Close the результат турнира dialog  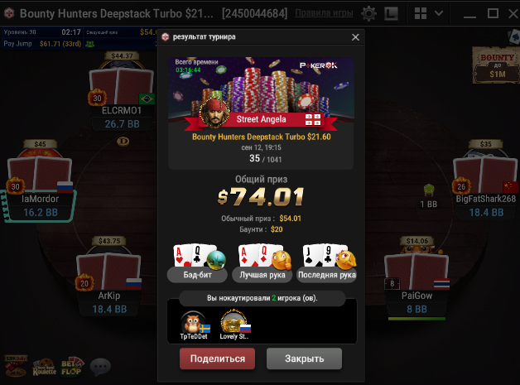pos(355,37)
